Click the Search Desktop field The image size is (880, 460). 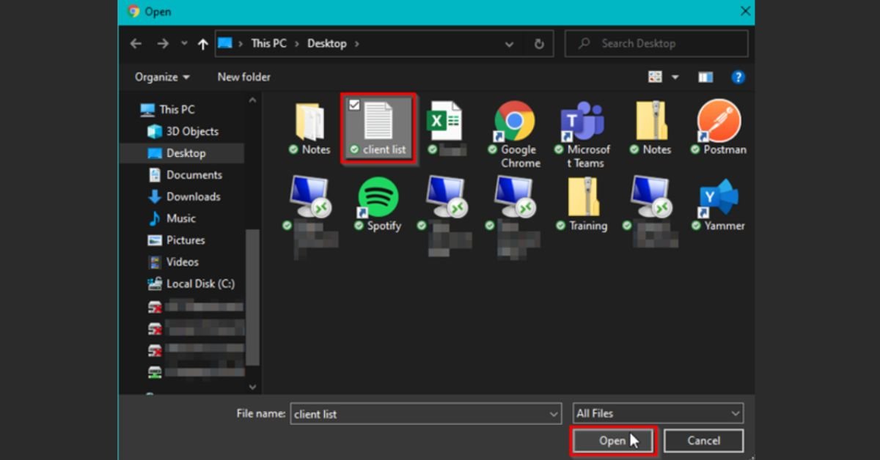point(656,44)
